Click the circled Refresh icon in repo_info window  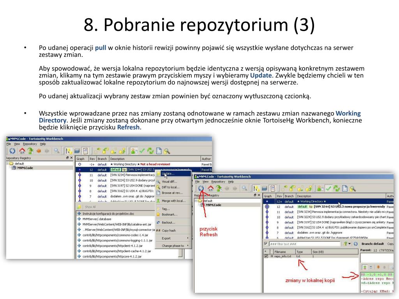tap(201, 189)
